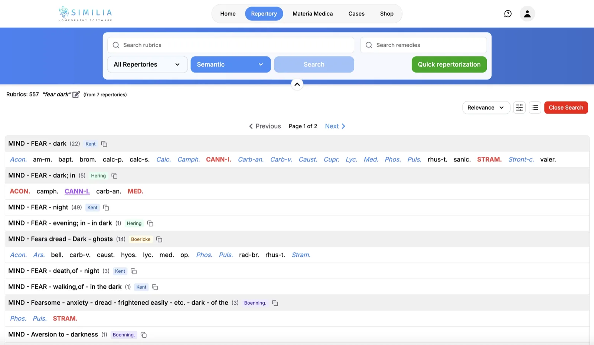Switch to list view using list icon
594x345 pixels.
pyautogui.click(x=535, y=107)
